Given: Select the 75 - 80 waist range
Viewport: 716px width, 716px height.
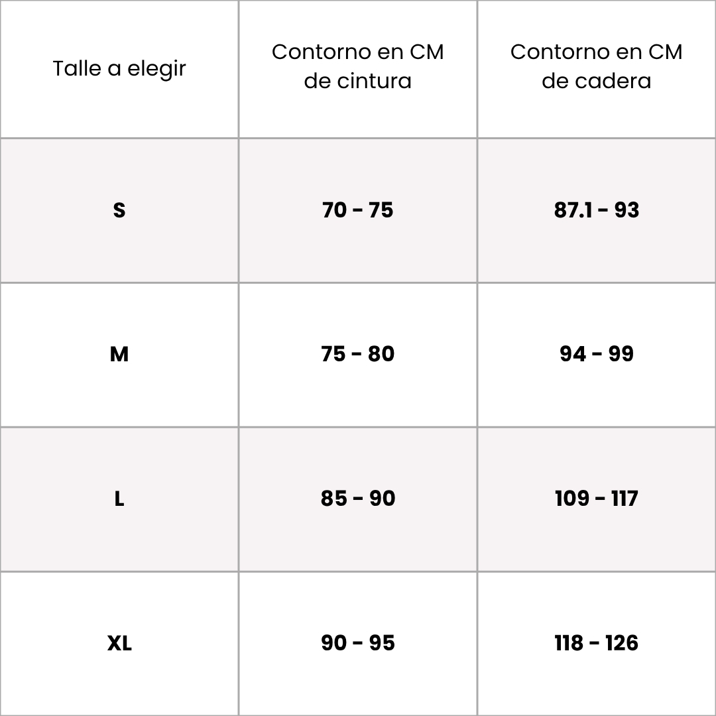Looking at the screenshot, I should coord(357,354).
